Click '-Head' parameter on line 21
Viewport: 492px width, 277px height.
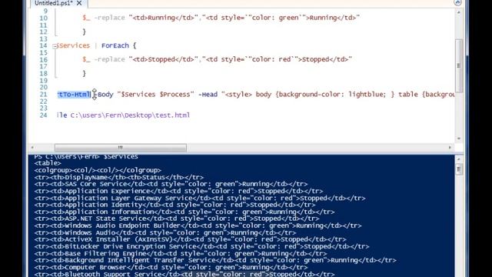click(x=208, y=95)
